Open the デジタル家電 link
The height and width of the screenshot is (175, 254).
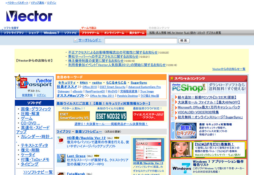point(213,33)
